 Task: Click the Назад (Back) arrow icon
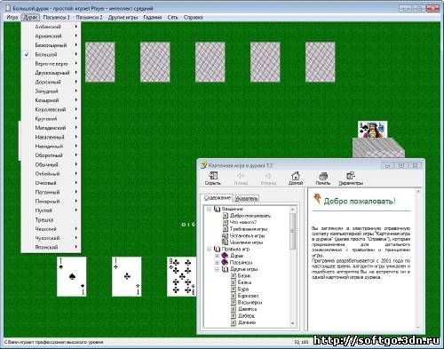tap(241, 176)
